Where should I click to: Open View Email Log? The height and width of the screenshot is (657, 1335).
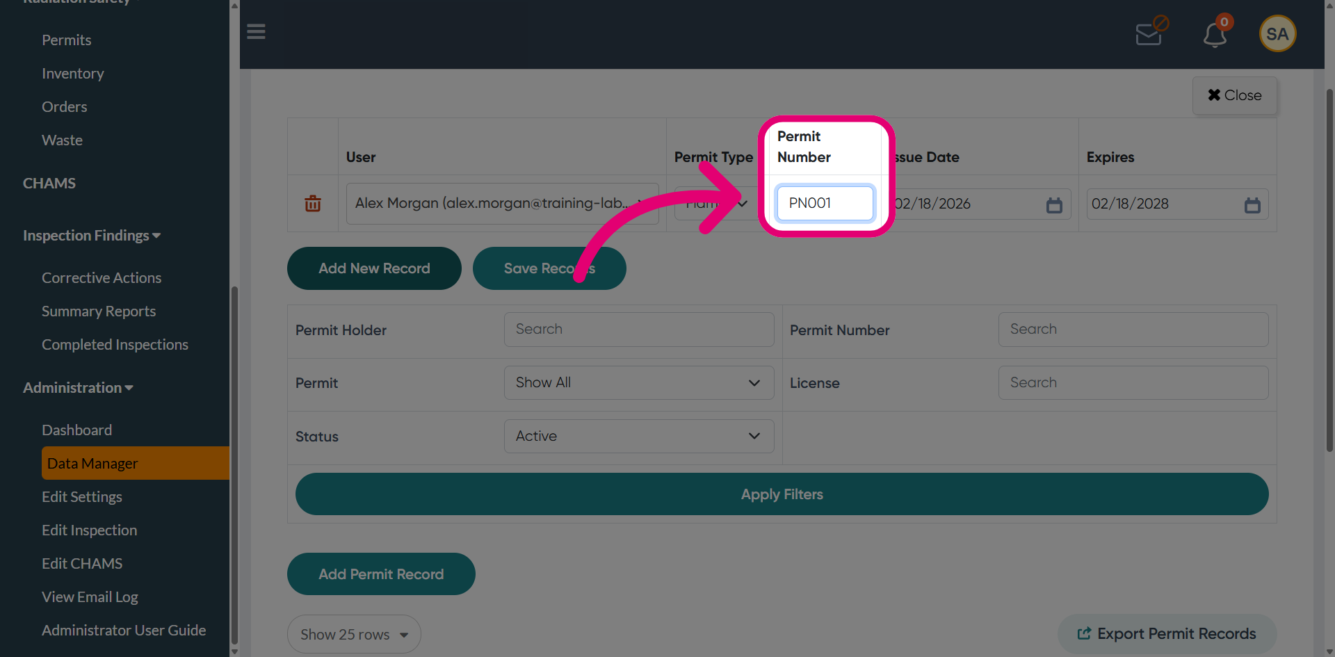[x=90, y=597]
